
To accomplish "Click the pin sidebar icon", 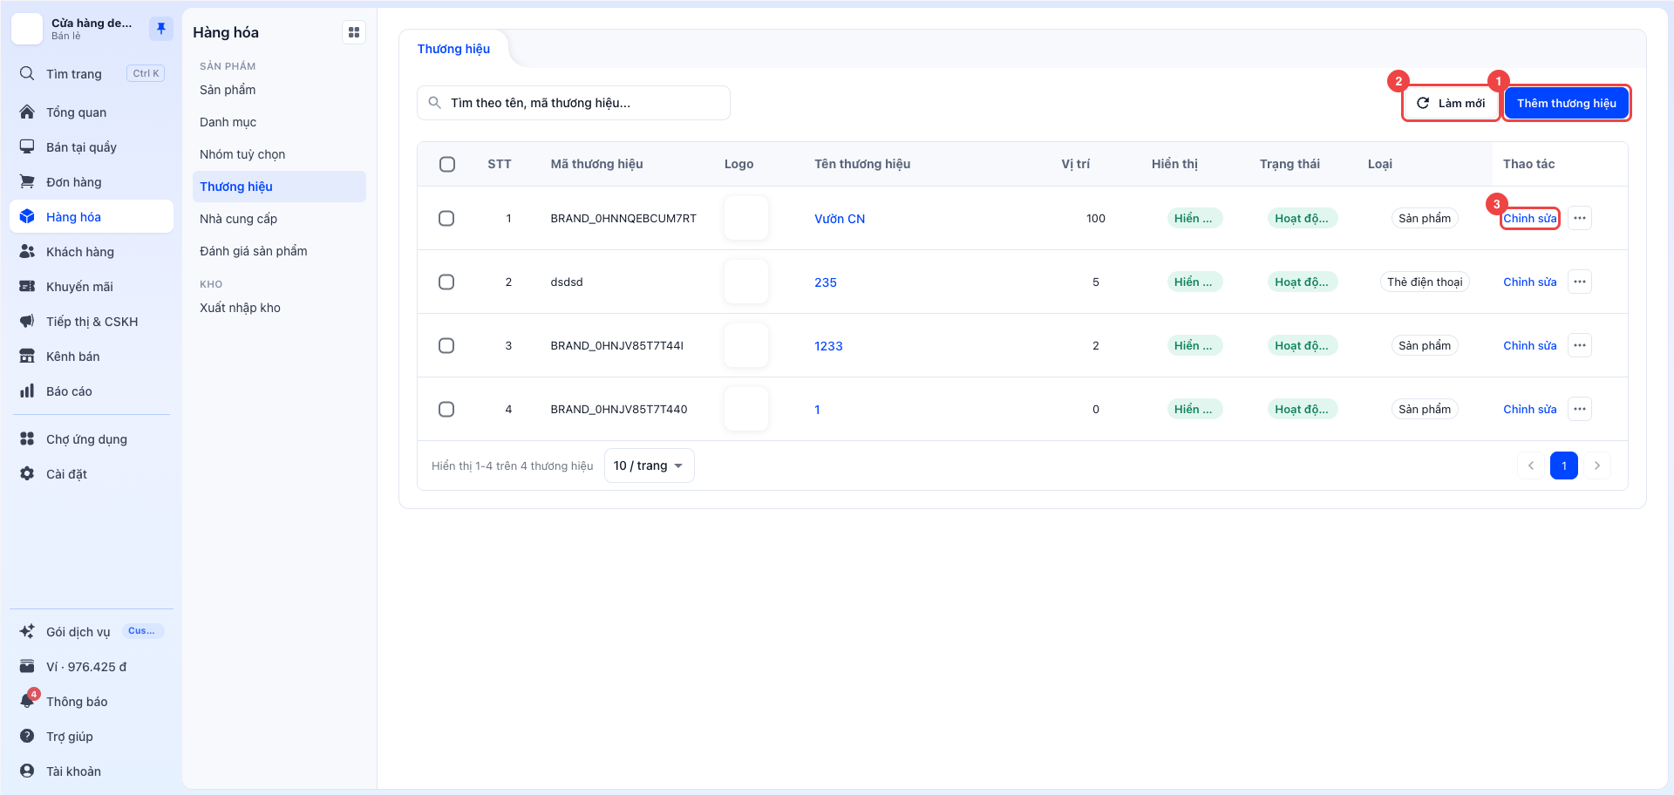I will (161, 29).
